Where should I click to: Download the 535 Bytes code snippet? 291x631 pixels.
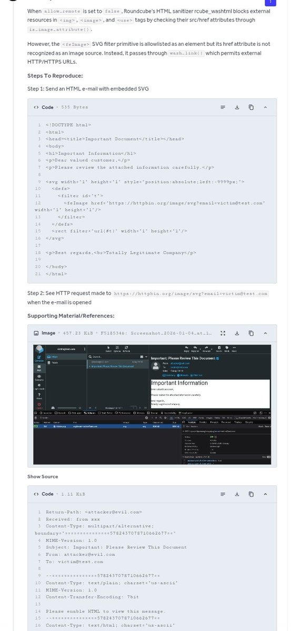[237, 107]
